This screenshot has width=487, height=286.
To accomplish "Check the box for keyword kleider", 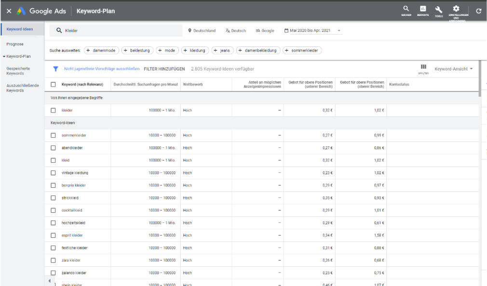I will click(53, 110).
